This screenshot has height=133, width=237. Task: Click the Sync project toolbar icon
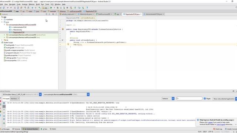4,8
